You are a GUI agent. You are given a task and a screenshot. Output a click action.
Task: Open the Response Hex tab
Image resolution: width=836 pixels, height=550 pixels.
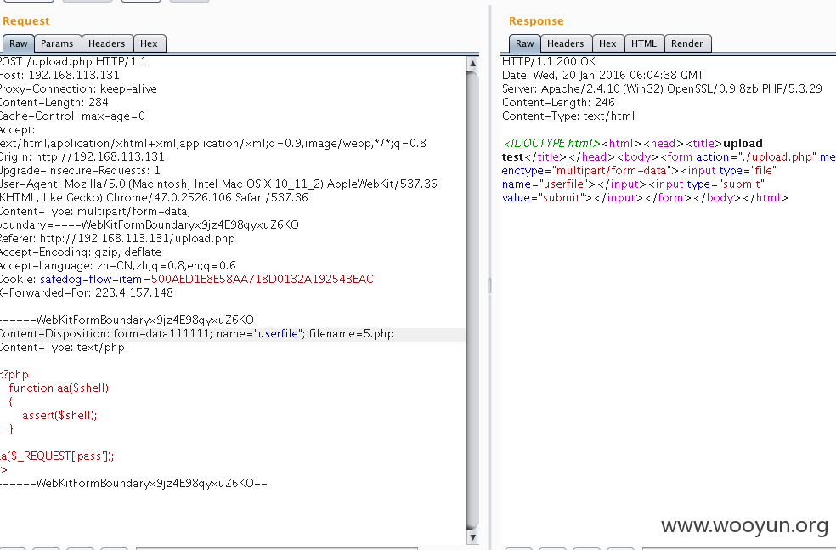(607, 43)
